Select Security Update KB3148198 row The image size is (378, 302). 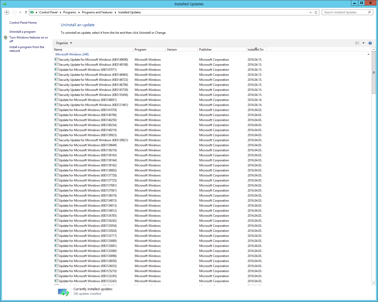[159, 65]
